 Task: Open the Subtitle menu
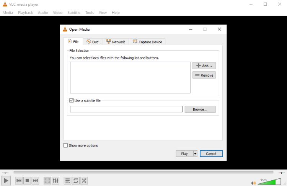[74, 13]
